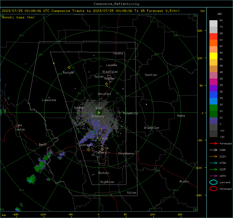Select the orange 57–60 dBZ swatch

coord(213,43)
